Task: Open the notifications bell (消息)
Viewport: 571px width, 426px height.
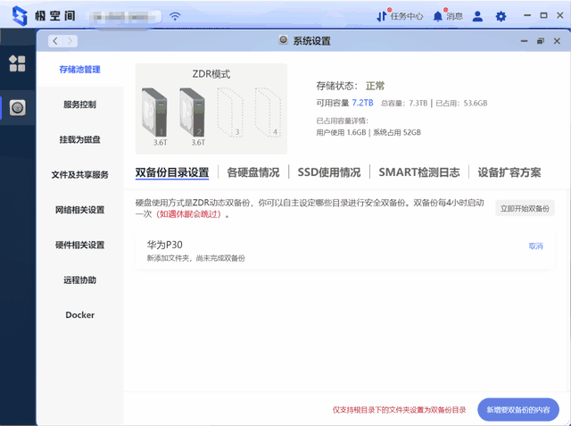Action: pos(448,16)
